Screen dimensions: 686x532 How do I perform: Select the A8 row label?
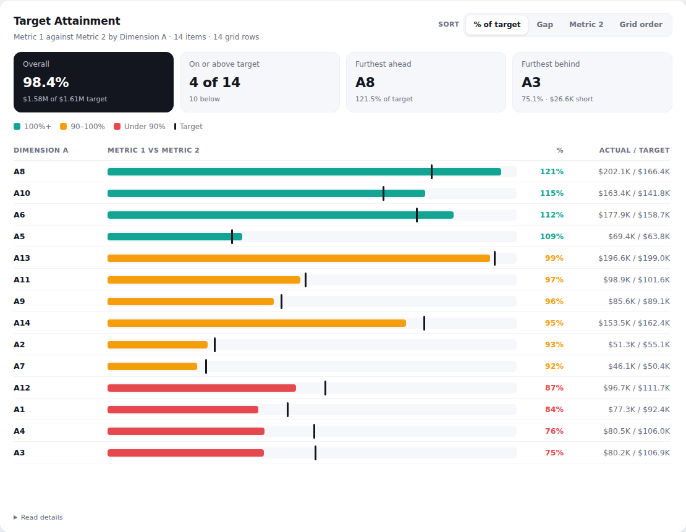[x=19, y=172]
